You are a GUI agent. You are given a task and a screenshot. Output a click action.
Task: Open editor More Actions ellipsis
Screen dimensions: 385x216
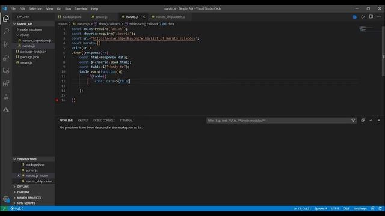pyautogui.click(x=379, y=17)
